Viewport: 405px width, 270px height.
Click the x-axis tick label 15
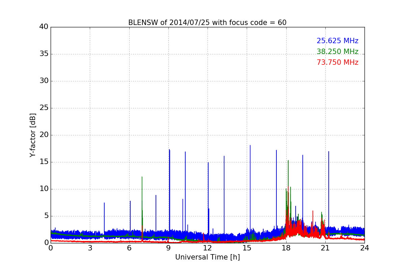click(x=247, y=248)
